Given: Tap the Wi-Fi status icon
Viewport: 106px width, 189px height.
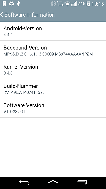Looking at the screenshot, I should pos(67,4).
